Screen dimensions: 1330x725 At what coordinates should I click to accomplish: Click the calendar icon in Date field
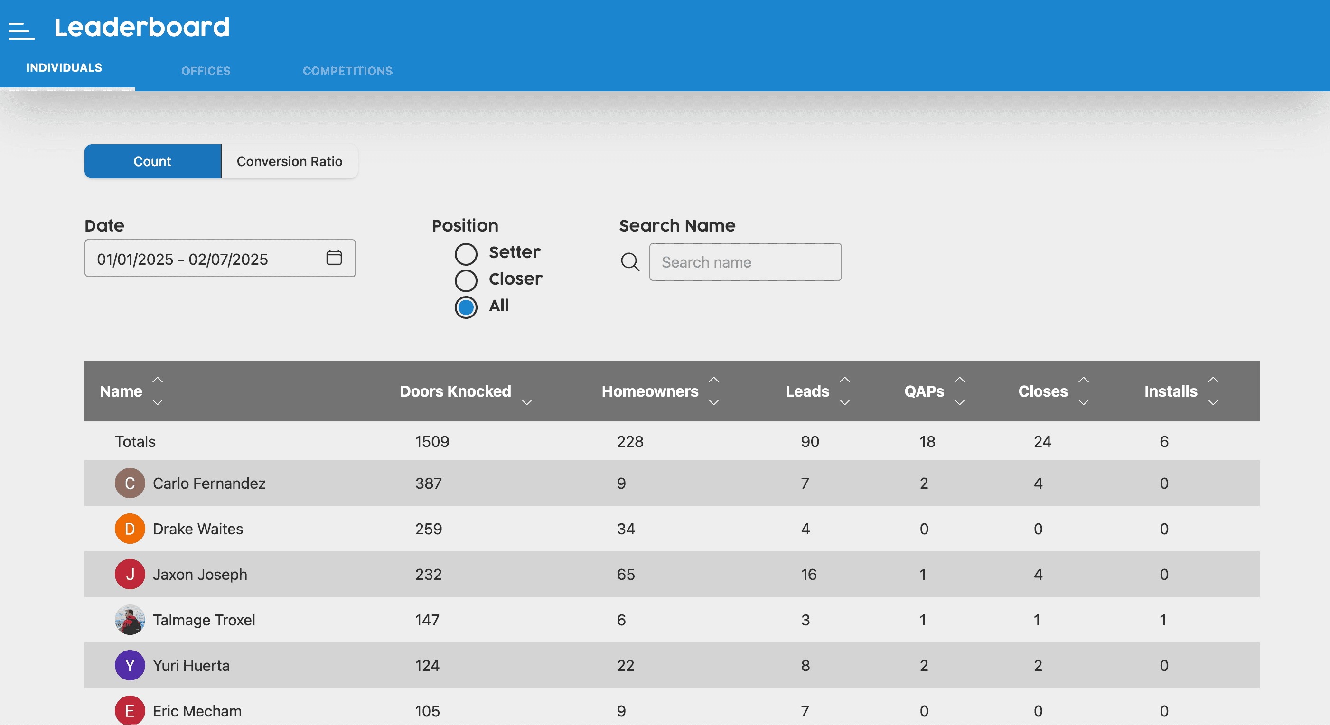coord(334,257)
